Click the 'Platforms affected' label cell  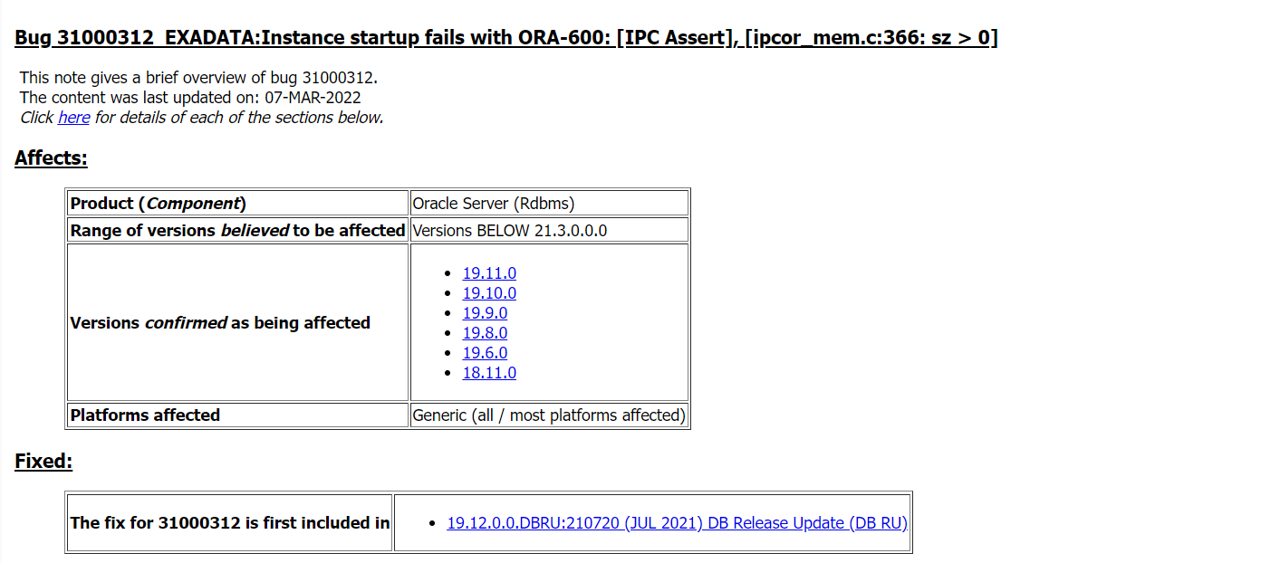[x=238, y=415]
